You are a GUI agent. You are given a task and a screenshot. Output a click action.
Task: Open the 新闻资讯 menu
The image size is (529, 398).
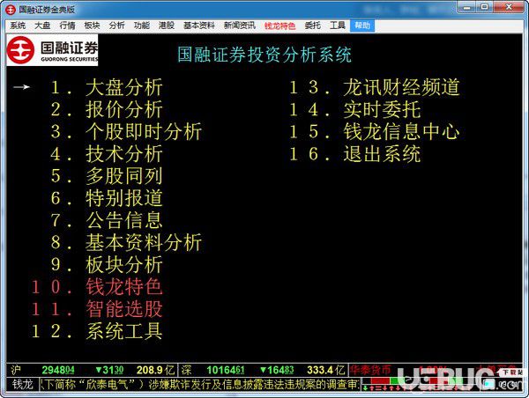click(240, 26)
